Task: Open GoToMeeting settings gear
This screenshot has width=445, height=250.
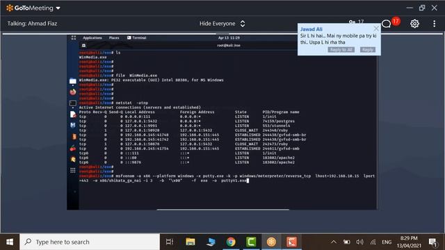Action: pos(414,24)
